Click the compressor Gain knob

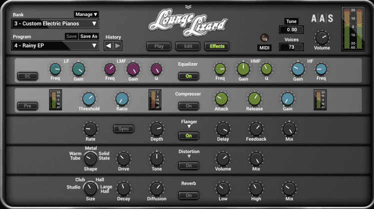tap(288, 99)
